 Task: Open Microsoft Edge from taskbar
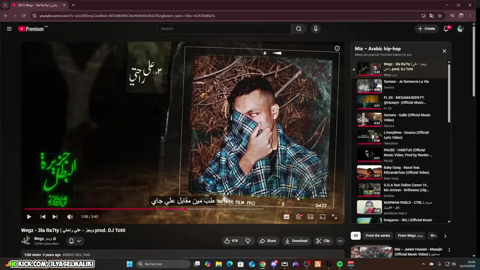click(229, 264)
